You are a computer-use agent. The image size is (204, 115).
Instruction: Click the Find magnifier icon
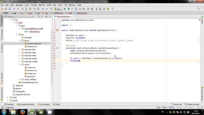(35, 9)
